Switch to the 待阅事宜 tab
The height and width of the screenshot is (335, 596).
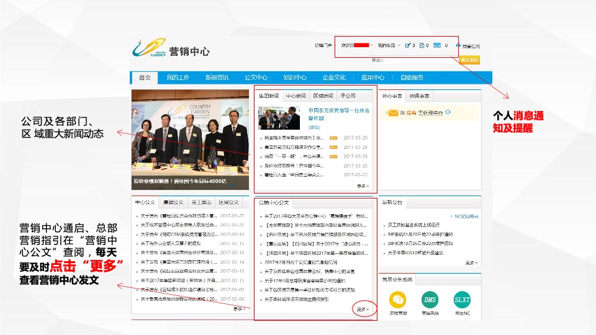click(419, 96)
